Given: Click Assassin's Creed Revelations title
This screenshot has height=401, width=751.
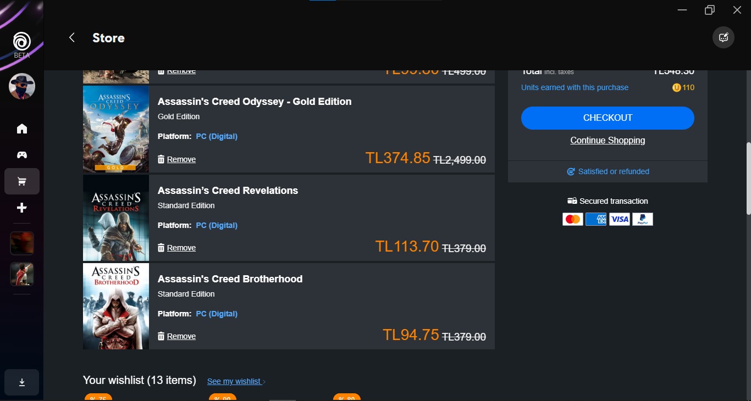Looking at the screenshot, I should (x=228, y=191).
